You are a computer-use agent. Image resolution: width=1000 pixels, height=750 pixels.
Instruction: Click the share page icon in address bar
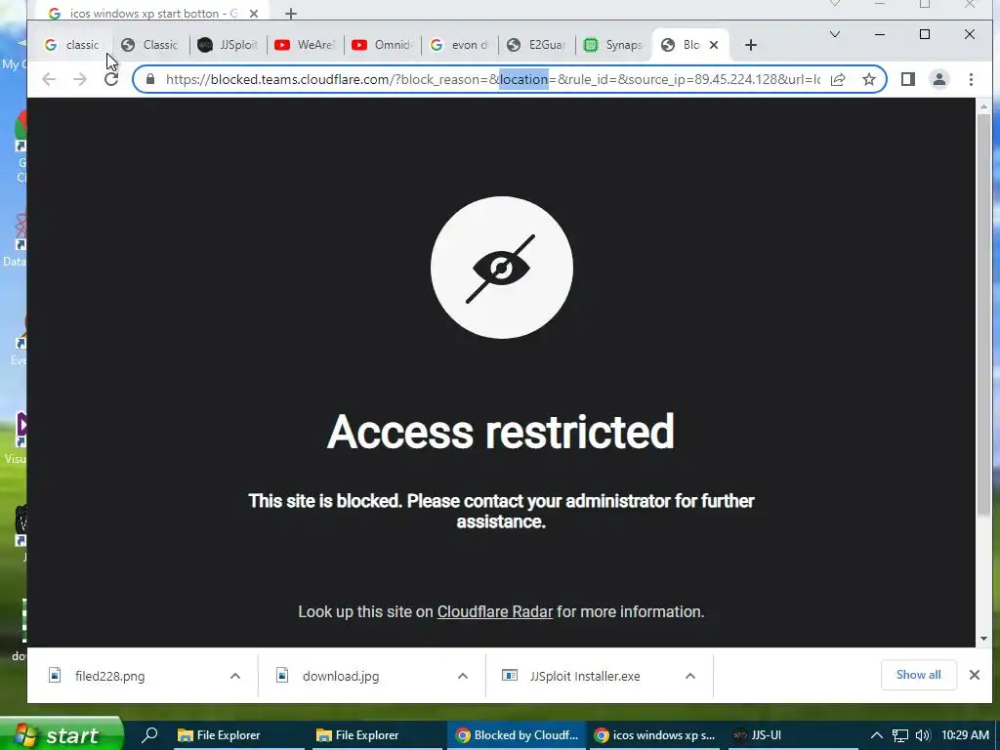click(x=838, y=79)
